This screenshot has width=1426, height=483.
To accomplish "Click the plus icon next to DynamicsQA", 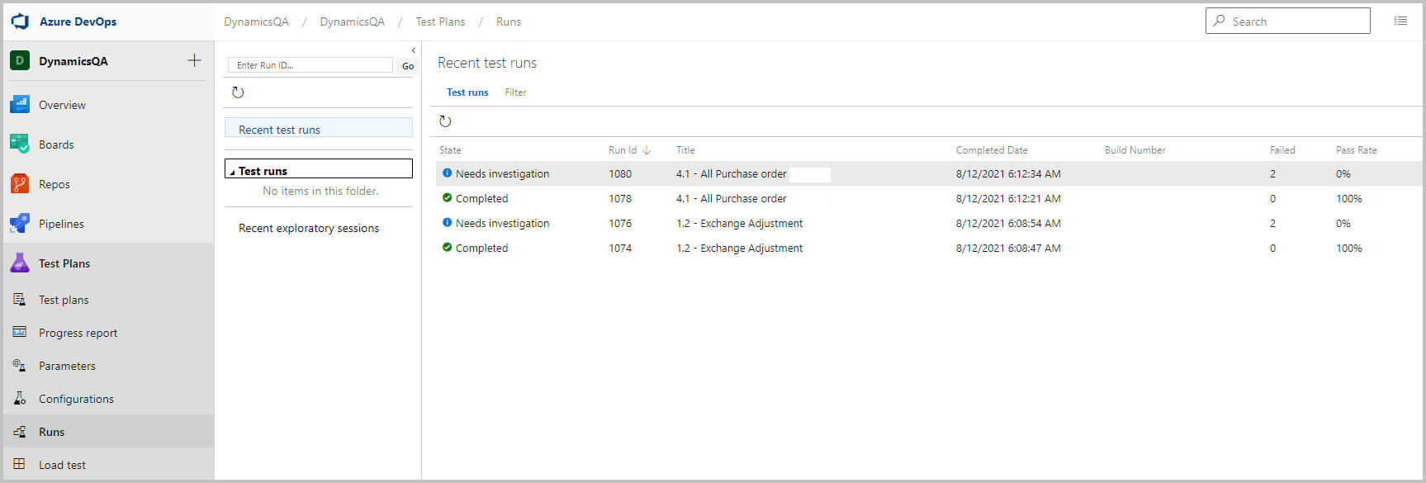I will [x=194, y=60].
